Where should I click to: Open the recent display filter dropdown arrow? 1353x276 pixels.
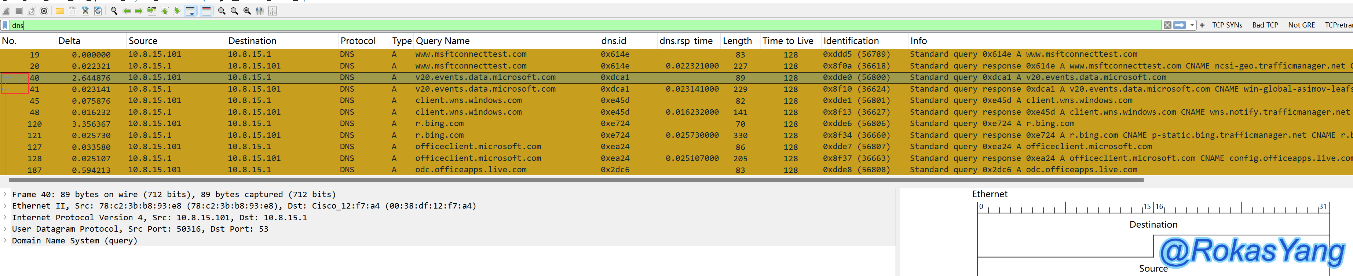click(1192, 25)
